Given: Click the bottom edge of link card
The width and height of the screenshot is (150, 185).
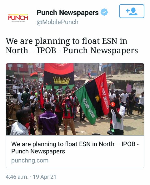Looking at the screenshot, I should (75, 167).
